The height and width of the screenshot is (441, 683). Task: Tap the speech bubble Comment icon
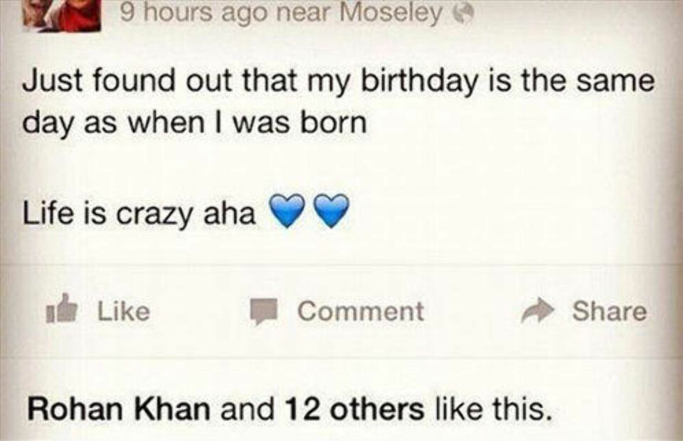click(x=263, y=311)
